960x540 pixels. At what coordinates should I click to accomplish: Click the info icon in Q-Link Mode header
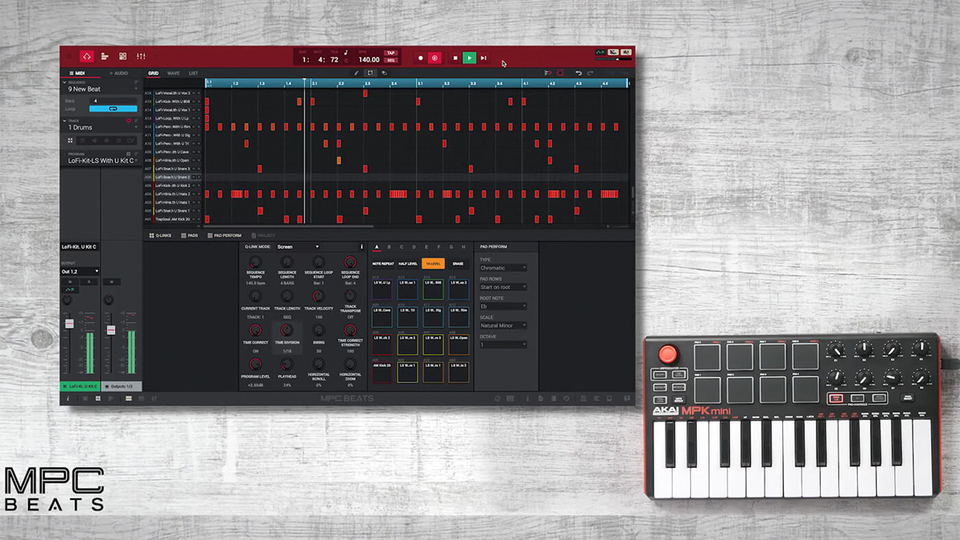click(x=361, y=246)
